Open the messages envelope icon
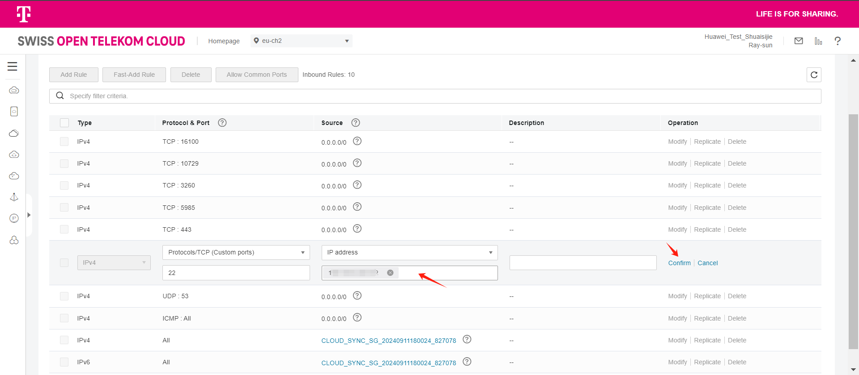This screenshot has height=375, width=859. tap(799, 41)
